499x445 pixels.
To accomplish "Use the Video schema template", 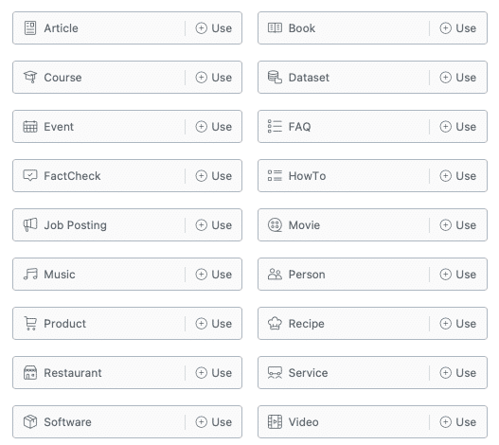I will (458, 421).
